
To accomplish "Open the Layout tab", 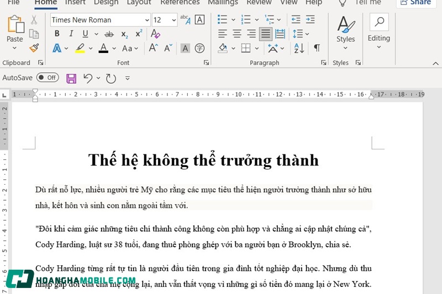I will point(139,2).
